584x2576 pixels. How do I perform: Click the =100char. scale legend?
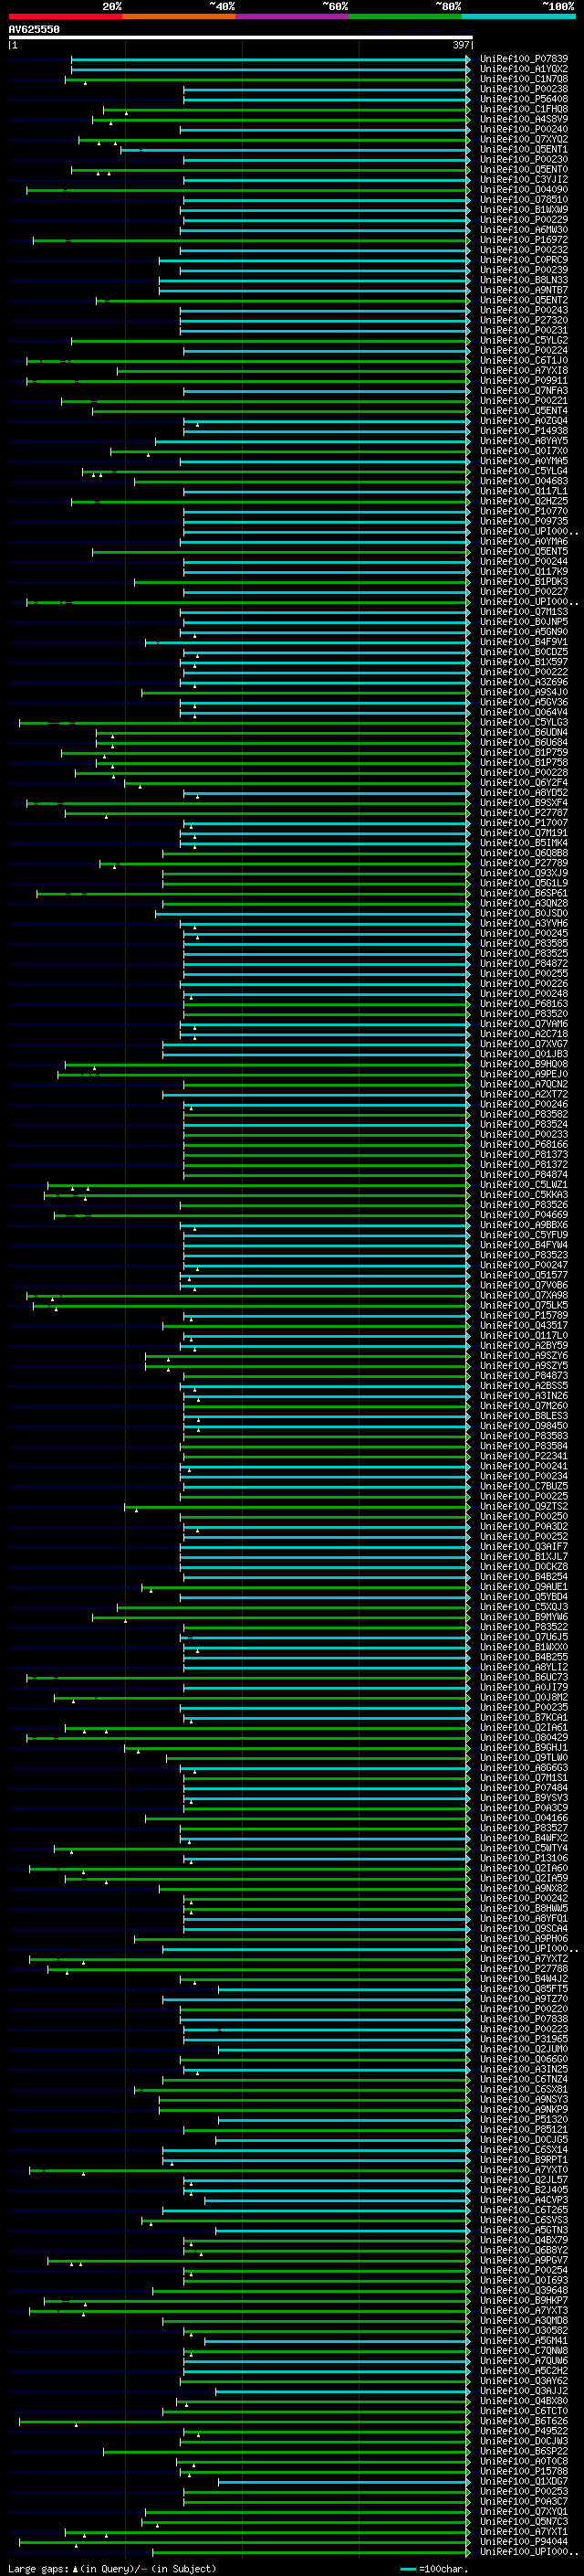435,2569
